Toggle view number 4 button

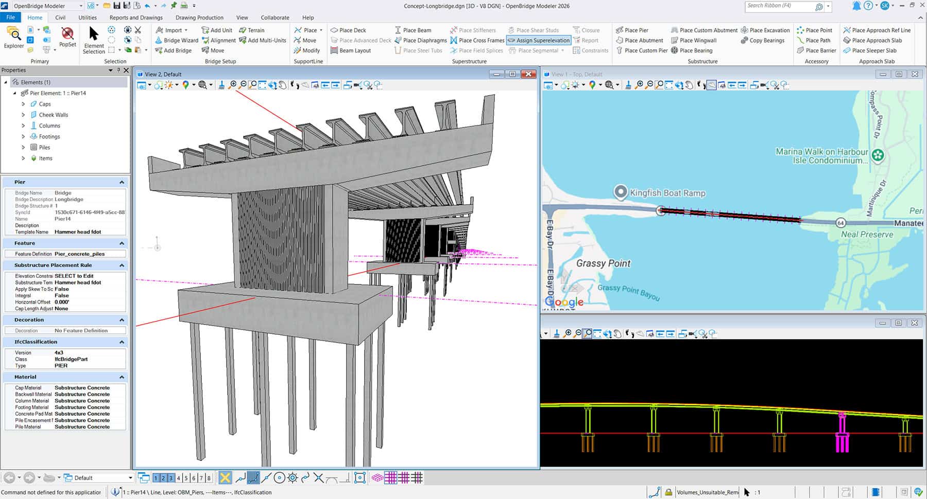pyautogui.click(x=179, y=478)
